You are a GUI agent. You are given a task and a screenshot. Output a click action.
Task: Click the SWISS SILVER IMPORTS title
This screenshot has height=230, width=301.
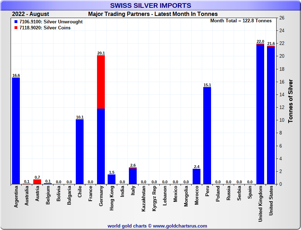coord(150,5)
